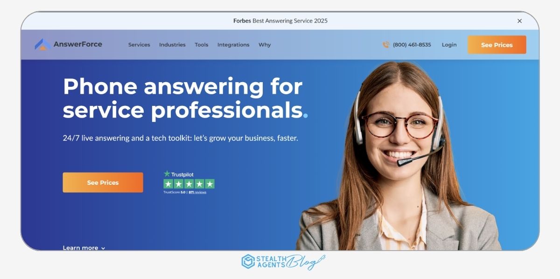Image resolution: width=560 pixels, height=279 pixels.
Task: Dismiss the Forbes banner with the X icon
Action: click(519, 21)
